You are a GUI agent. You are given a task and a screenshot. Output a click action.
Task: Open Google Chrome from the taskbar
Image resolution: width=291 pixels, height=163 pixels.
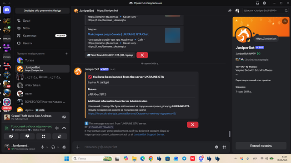151,158
